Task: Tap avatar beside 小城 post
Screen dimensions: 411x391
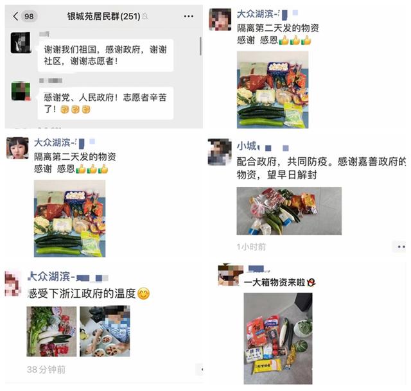Action: click(x=220, y=152)
